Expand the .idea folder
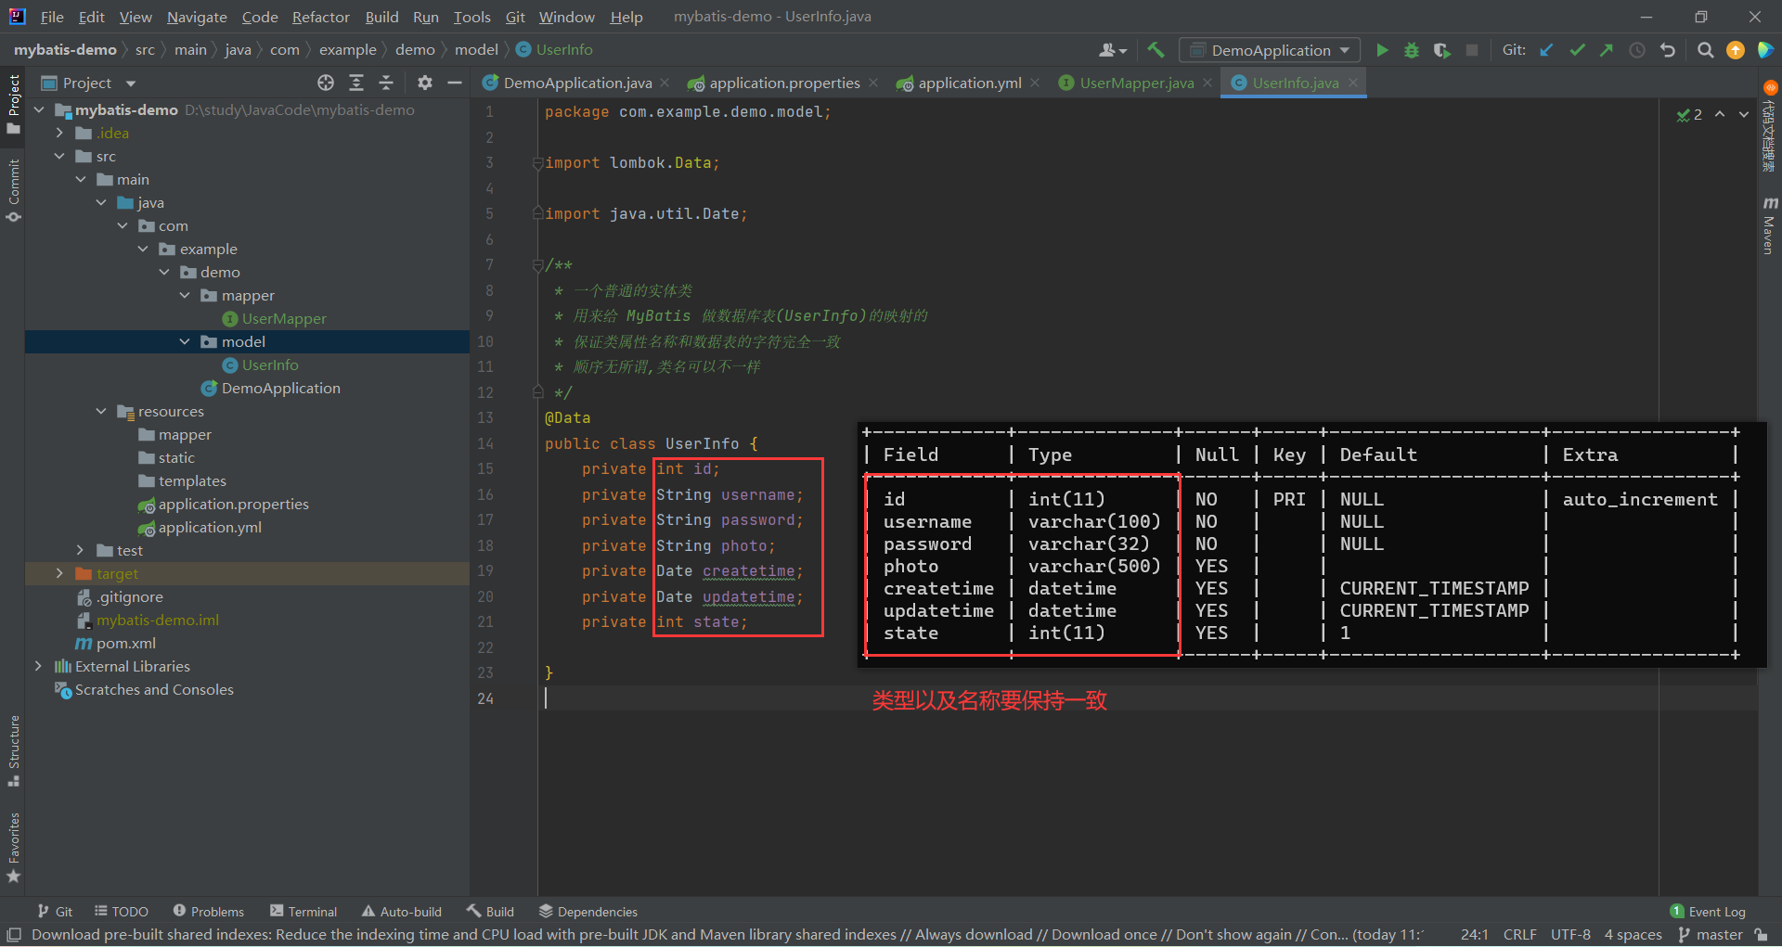The height and width of the screenshot is (947, 1782). click(59, 134)
